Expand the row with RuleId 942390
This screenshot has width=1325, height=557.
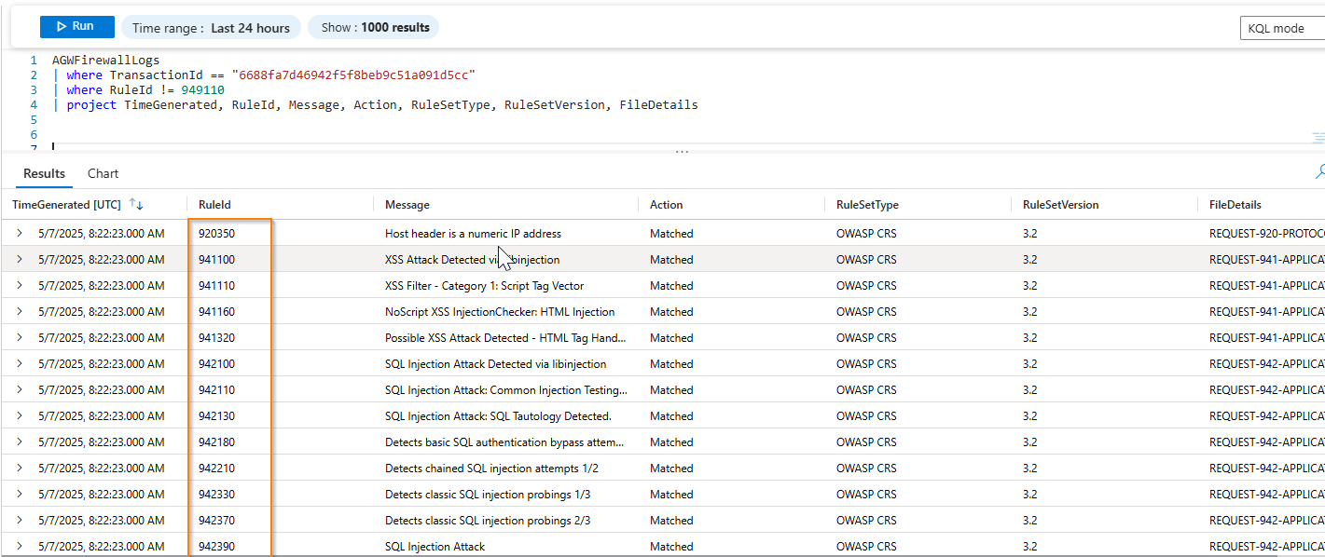(x=20, y=547)
